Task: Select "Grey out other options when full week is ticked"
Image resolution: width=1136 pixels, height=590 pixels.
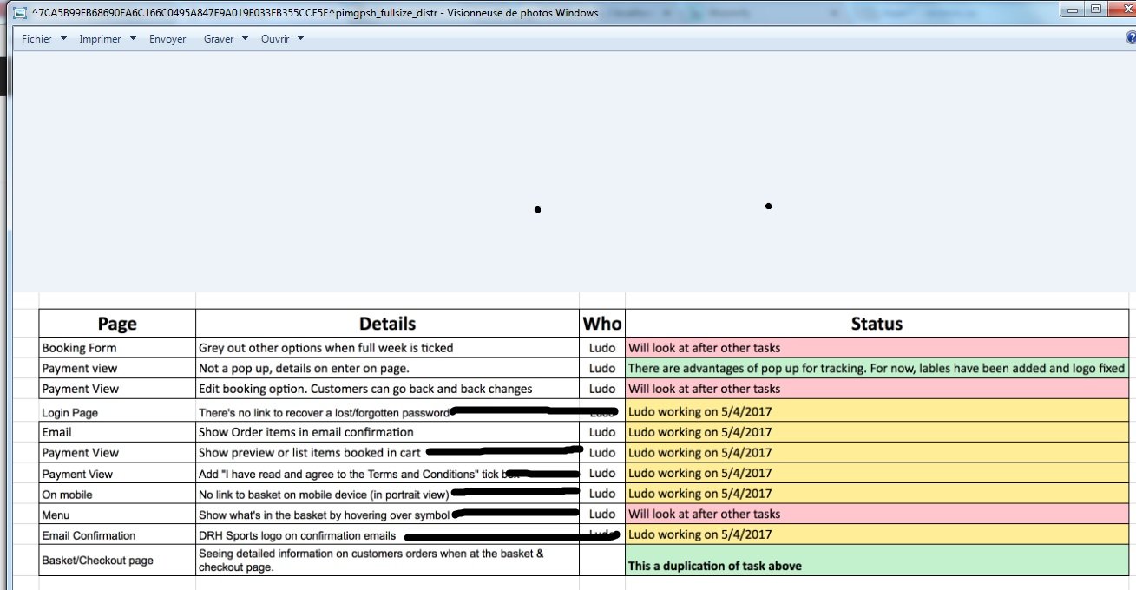Action: [387, 348]
